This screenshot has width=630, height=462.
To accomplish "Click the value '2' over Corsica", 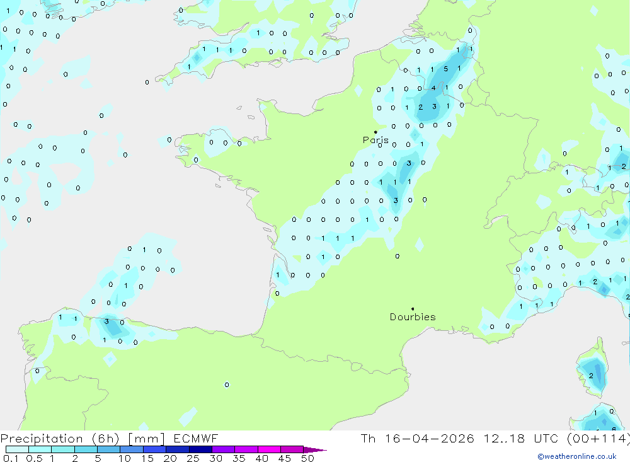I will pos(591,376).
